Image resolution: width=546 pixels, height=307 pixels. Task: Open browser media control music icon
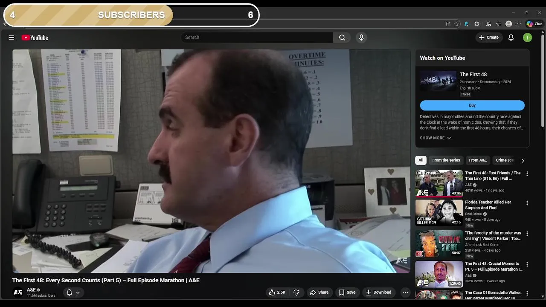click(x=488, y=24)
